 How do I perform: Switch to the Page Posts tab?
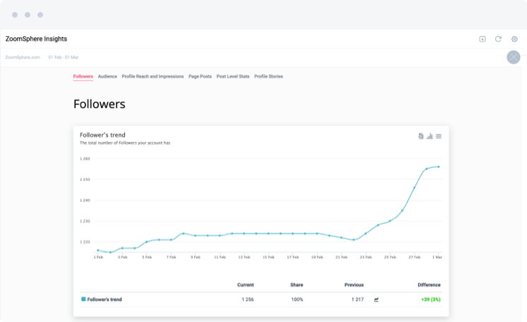pyautogui.click(x=200, y=76)
